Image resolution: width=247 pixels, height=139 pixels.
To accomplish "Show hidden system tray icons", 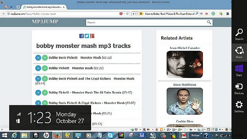I will [x=212, y=135].
